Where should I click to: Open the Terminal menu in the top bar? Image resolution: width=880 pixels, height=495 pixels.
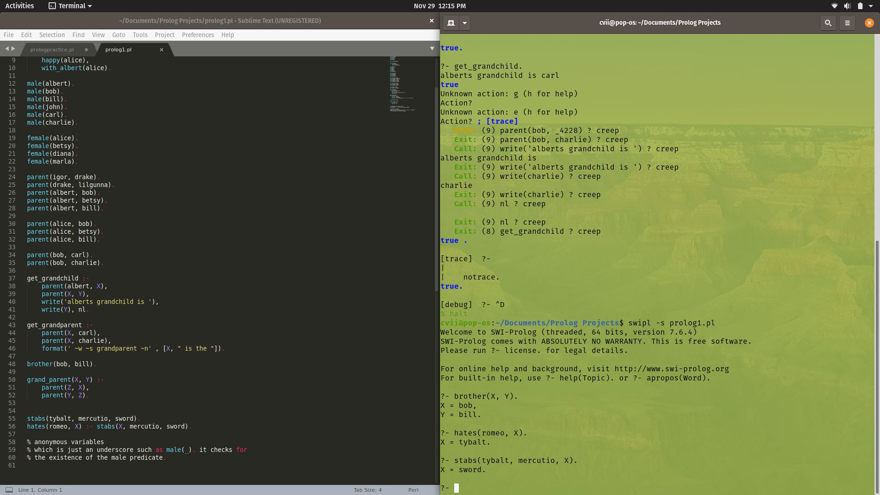(x=70, y=6)
